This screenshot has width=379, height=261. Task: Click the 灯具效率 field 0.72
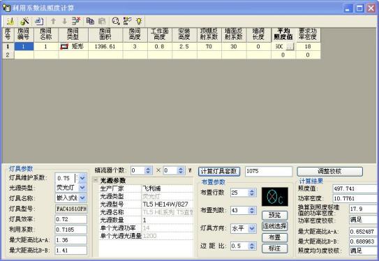pyautogui.click(x=71, y=219)
